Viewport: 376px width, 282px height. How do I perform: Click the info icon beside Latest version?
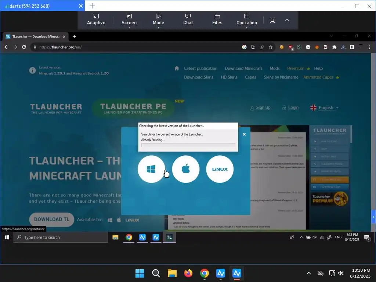click(32, 70)
